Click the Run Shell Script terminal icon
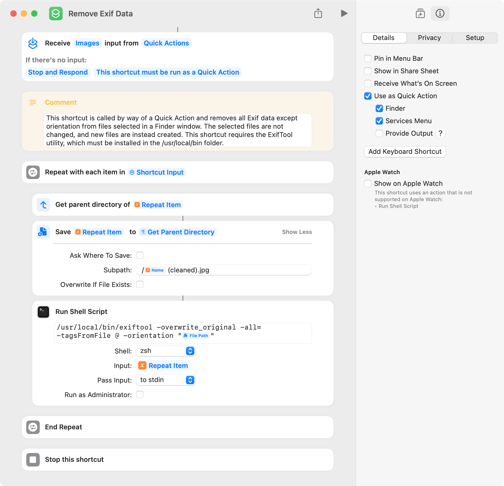 (x=43, y=312)
